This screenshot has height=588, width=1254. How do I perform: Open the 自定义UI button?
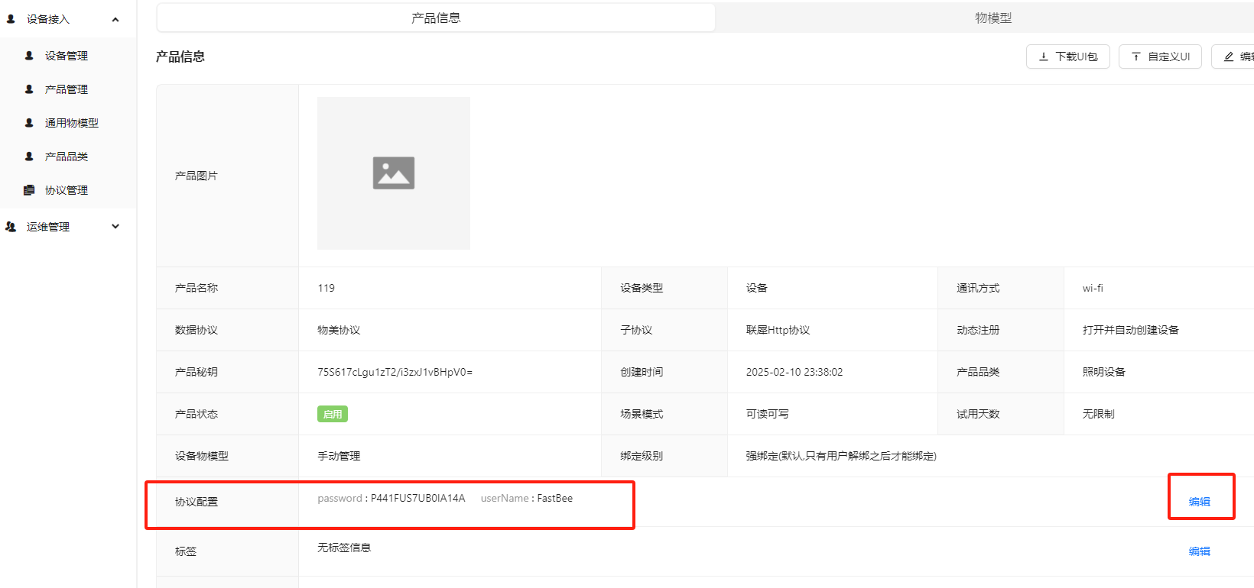pyautogui.click(x=1160, y=57)
